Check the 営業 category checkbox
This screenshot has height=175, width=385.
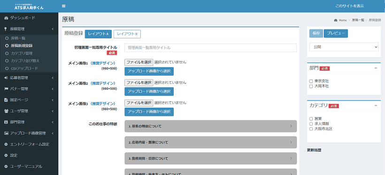click(311, 119)
